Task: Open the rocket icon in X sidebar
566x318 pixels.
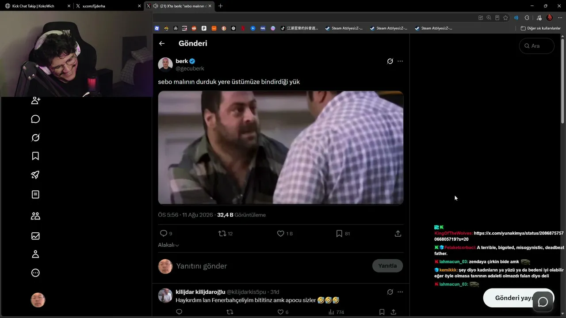Action: tap(36, 175)
